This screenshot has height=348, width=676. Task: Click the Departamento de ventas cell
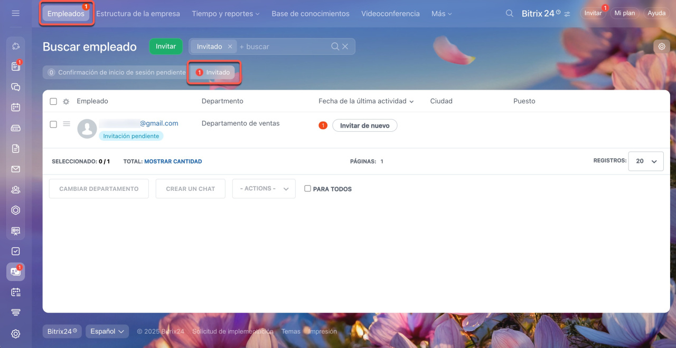point(241,123)
